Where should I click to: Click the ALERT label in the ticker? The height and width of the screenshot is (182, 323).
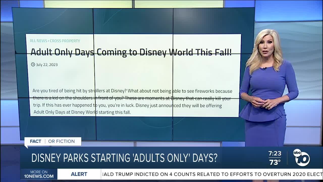(x=79, y=174)
